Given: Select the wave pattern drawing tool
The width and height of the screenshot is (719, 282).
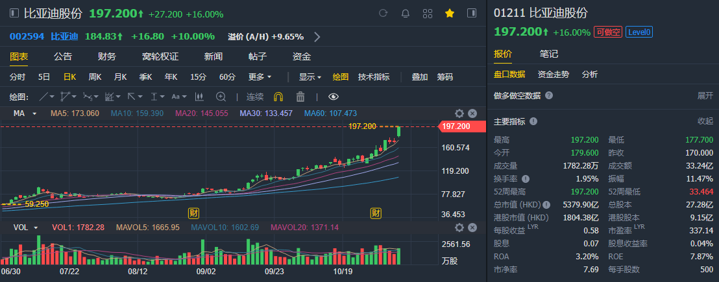Looking at the screenshot, I should pyautogui.click(x=87, y=97).
